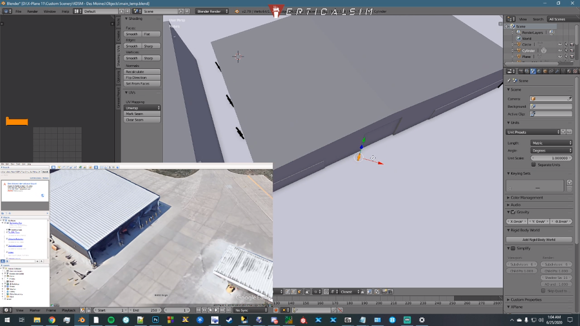Click the timeline Start frame field
This screenshot has height=326, width=580.
(112, 310)
